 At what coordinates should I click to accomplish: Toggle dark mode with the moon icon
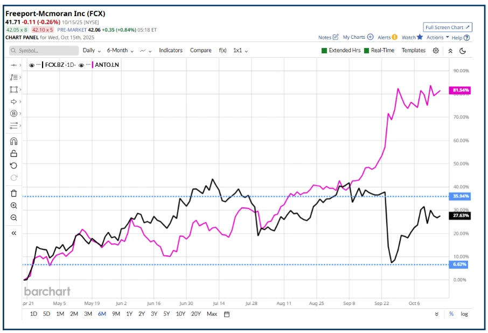tap(462, 50)
